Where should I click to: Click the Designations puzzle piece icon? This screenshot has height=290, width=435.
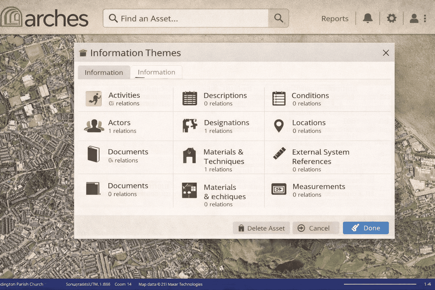point(190,126)
